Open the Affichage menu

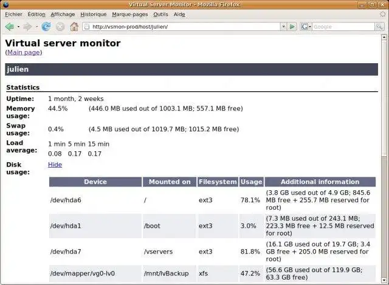click(63, 15)
